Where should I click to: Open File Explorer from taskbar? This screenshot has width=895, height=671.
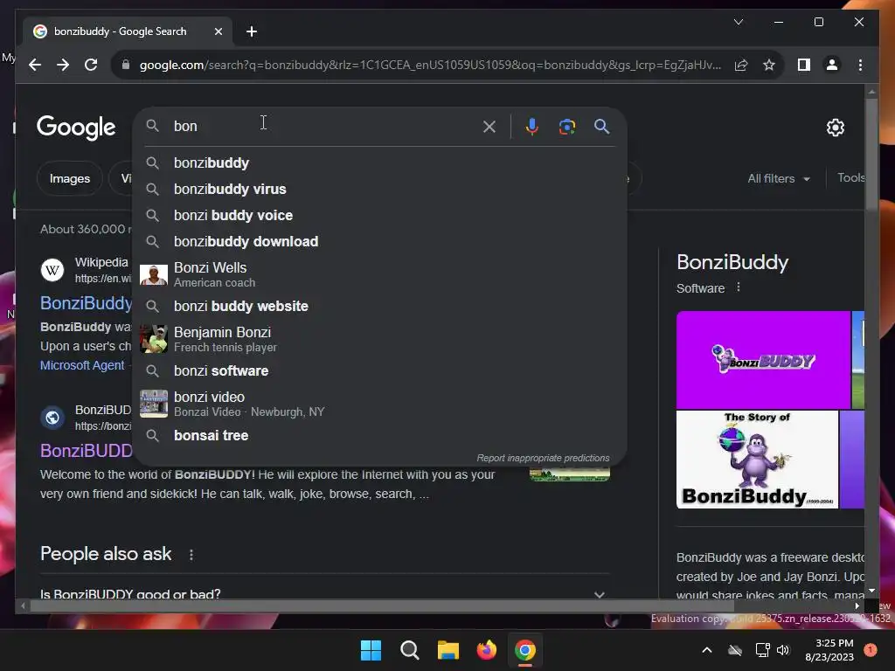click(448, 650)
